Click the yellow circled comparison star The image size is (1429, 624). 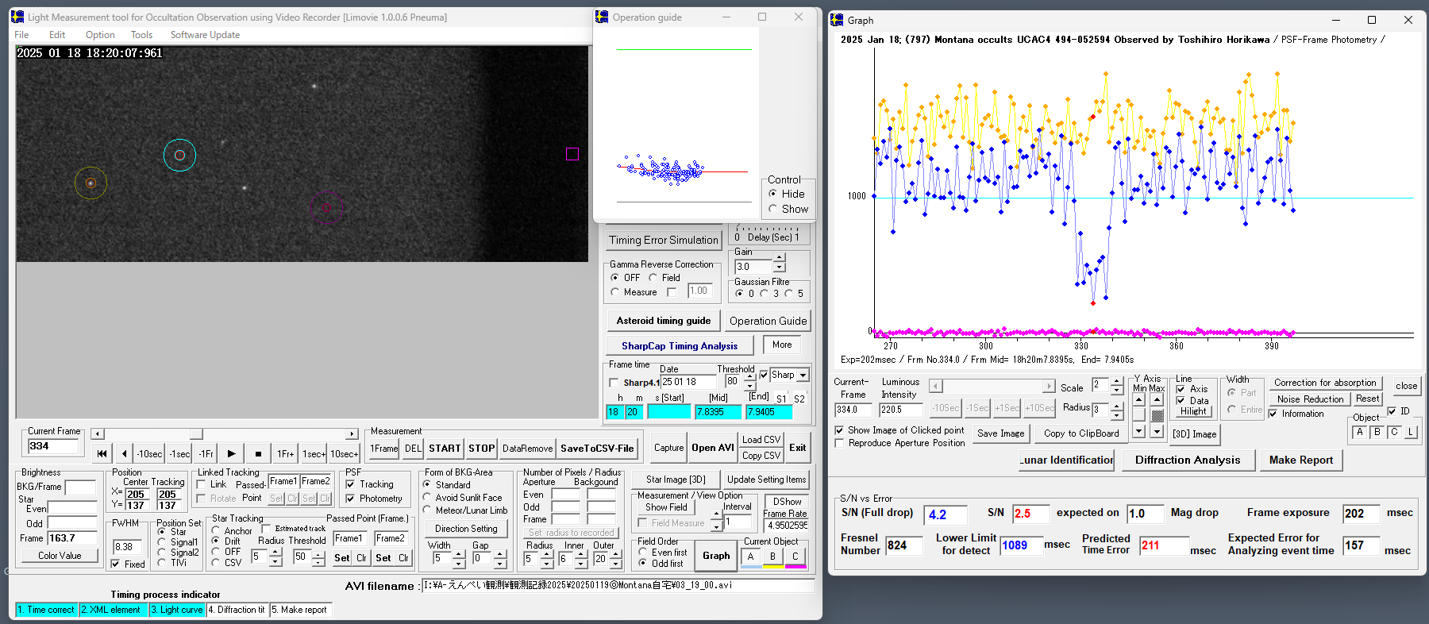(x=91, y=183)
